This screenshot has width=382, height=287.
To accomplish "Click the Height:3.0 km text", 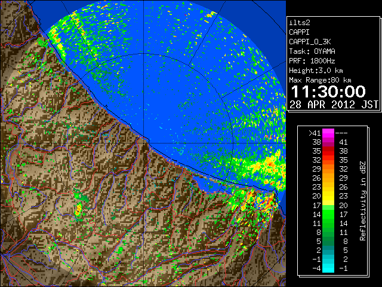I will (x=316, y=71).
